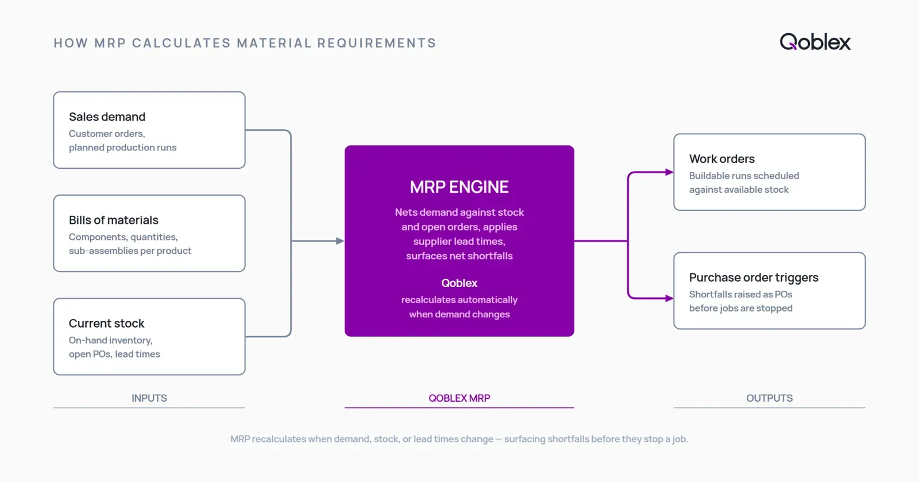Click 'recalculates automatically' line
919x482 pixels.
[x=459, y=300]
